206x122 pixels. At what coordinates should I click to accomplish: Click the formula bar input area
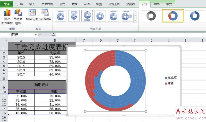pos(131,35)
